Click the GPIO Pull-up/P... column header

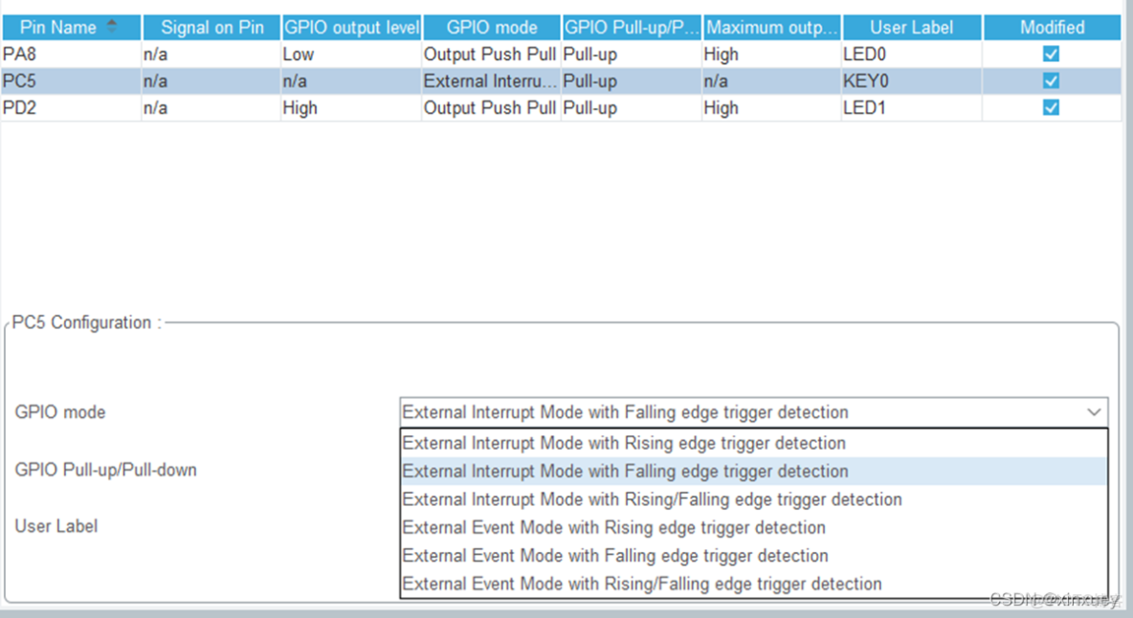[632, 28]
